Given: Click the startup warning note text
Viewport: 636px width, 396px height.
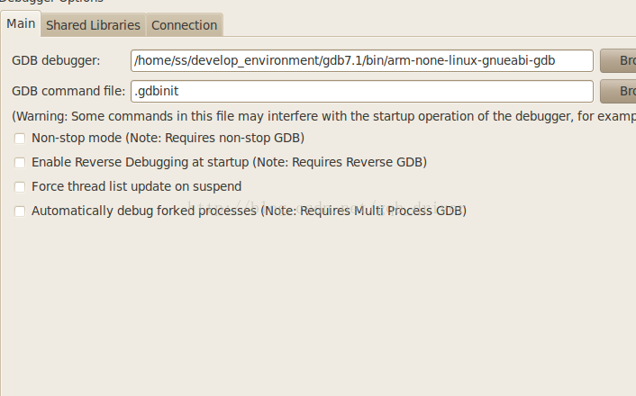Looking at the screenshot, I should [323, 116].
